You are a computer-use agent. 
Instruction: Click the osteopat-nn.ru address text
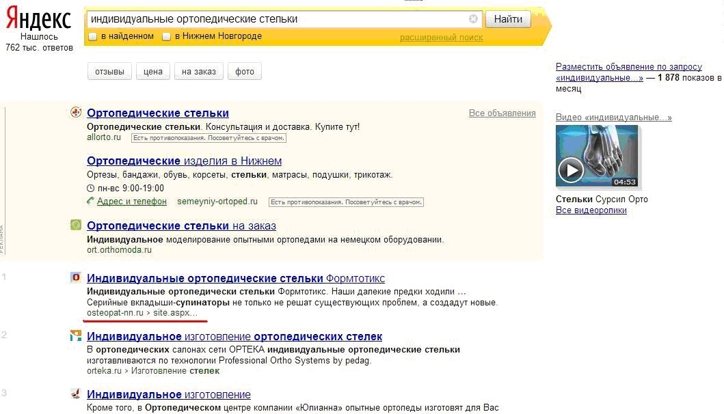[x=115, y=312]
